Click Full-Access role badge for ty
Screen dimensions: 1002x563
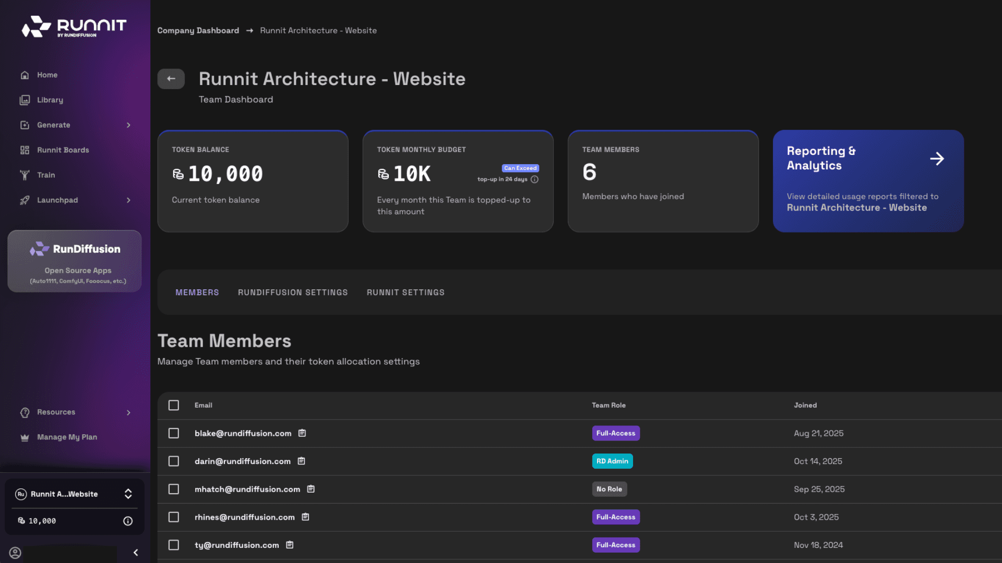pos(616,545)
